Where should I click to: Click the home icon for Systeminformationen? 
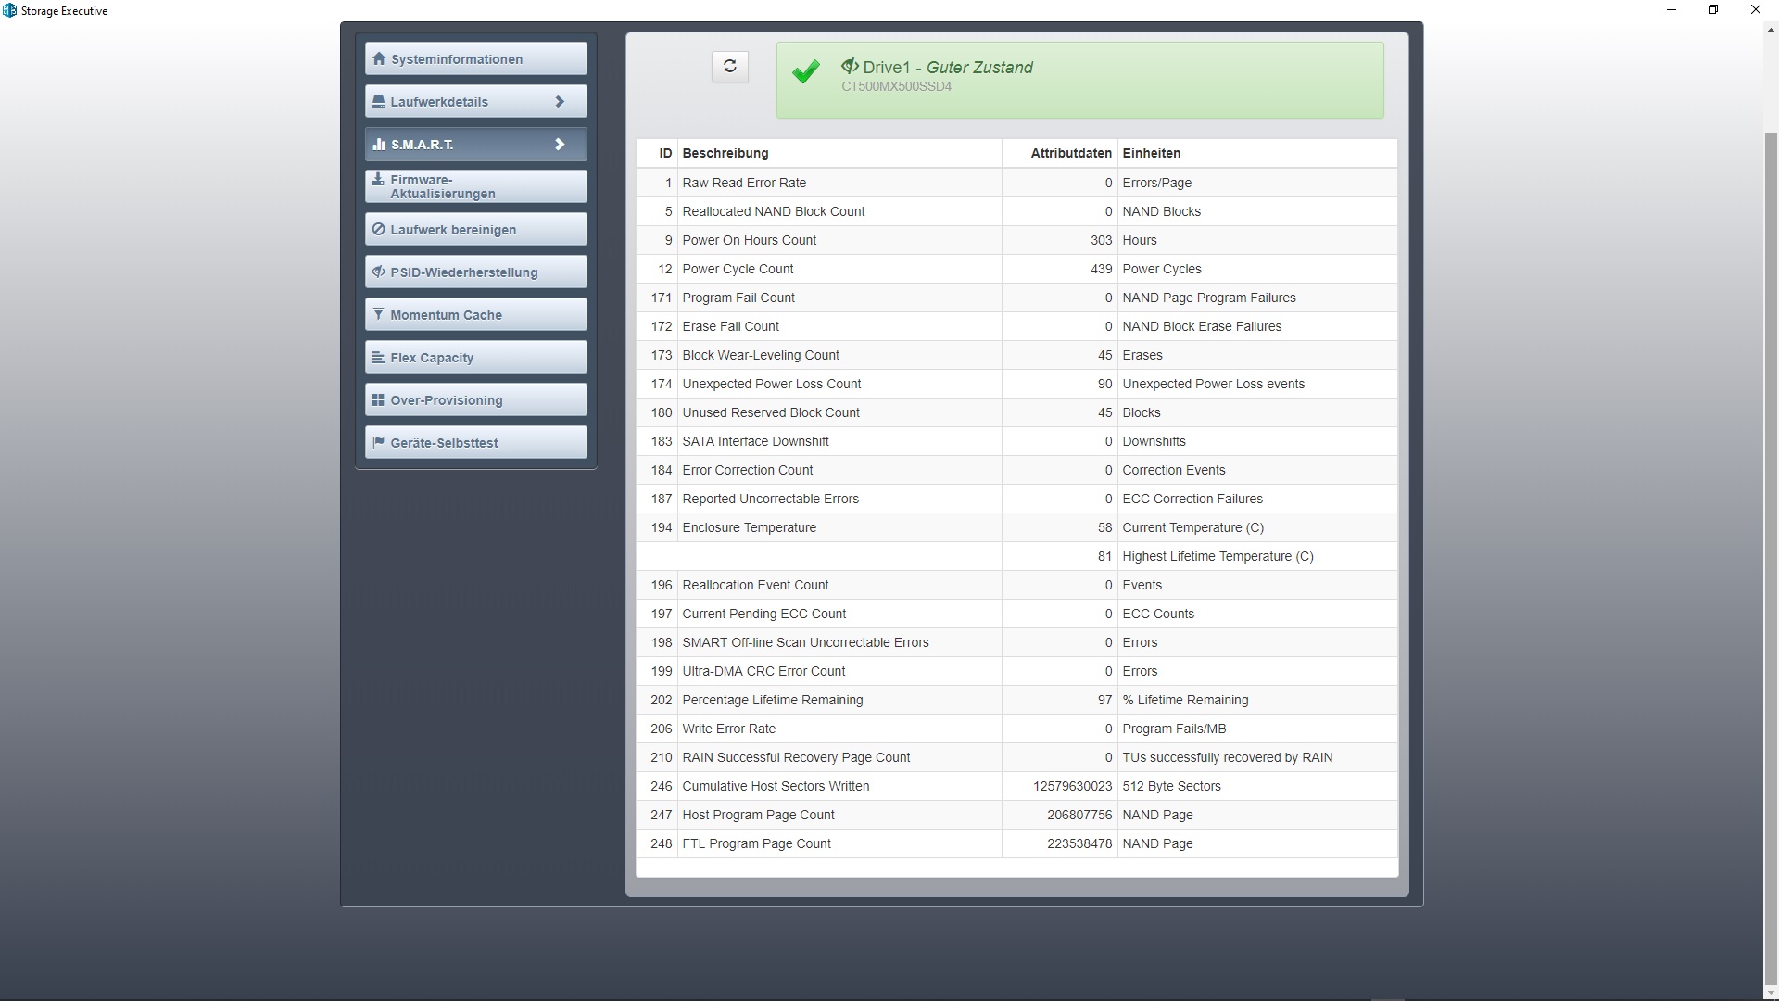point(378,58)
